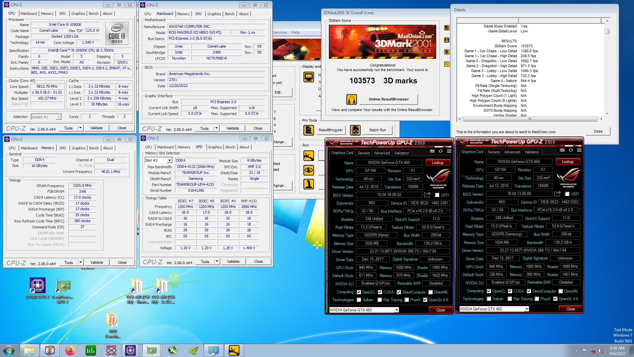This screenshot has width=634, height=357.
Task: Toggle the OpenGL 4.6 checkbox in the right GPU-Z
Action: pos(555,299)
